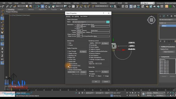Click the object color swatch beside Name
Viewport: 176px width, 99px height.
pos(108,22)
